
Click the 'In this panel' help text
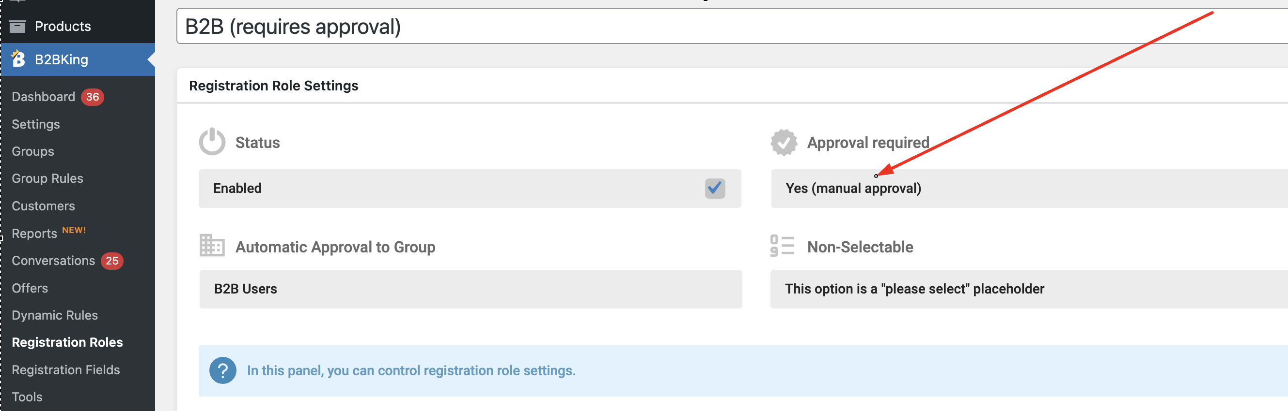click(411, 370)
